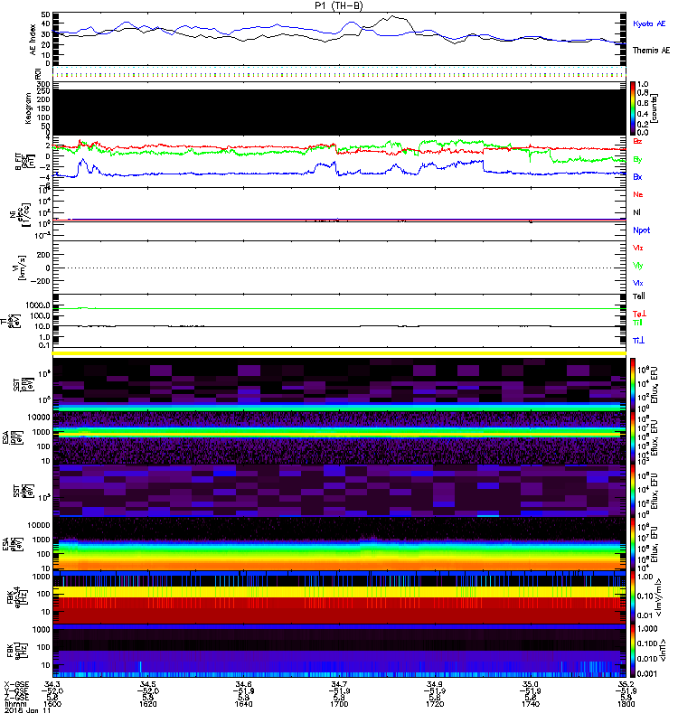The width and height of the screenshot is (678, 723).
Task: Select the X-GSE value 35.2
Action: coord(626,684)
